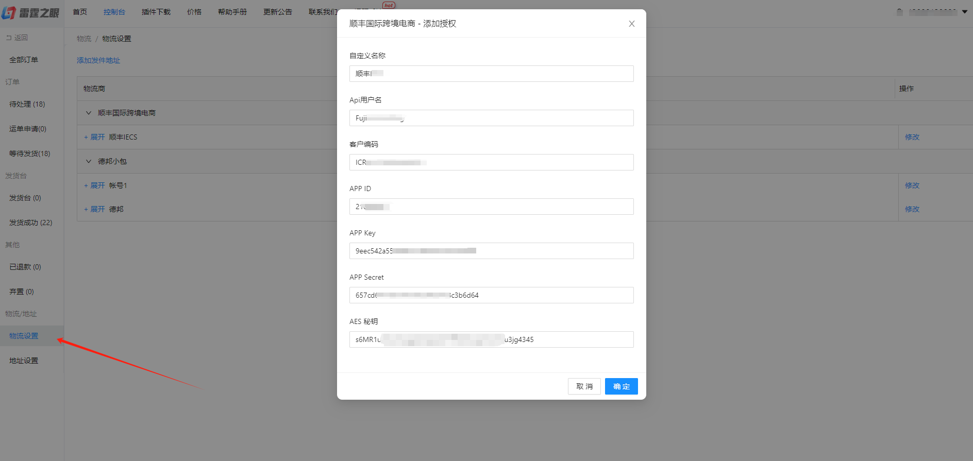The height and width of the screenshot is (461, 973).
Task: Open the 更新公告 nav item
Action: click(278, 12)
